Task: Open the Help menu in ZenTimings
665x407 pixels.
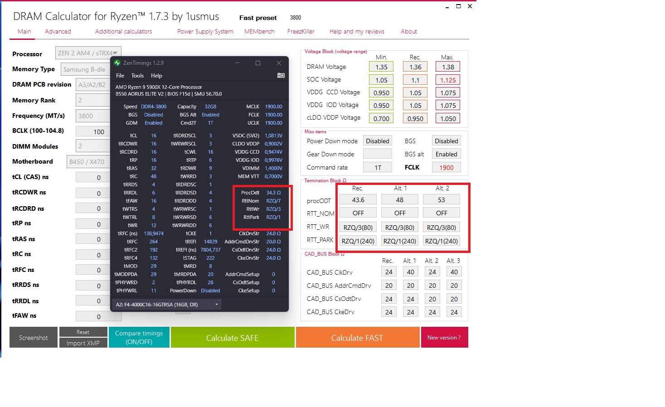Action: (156, 76)
